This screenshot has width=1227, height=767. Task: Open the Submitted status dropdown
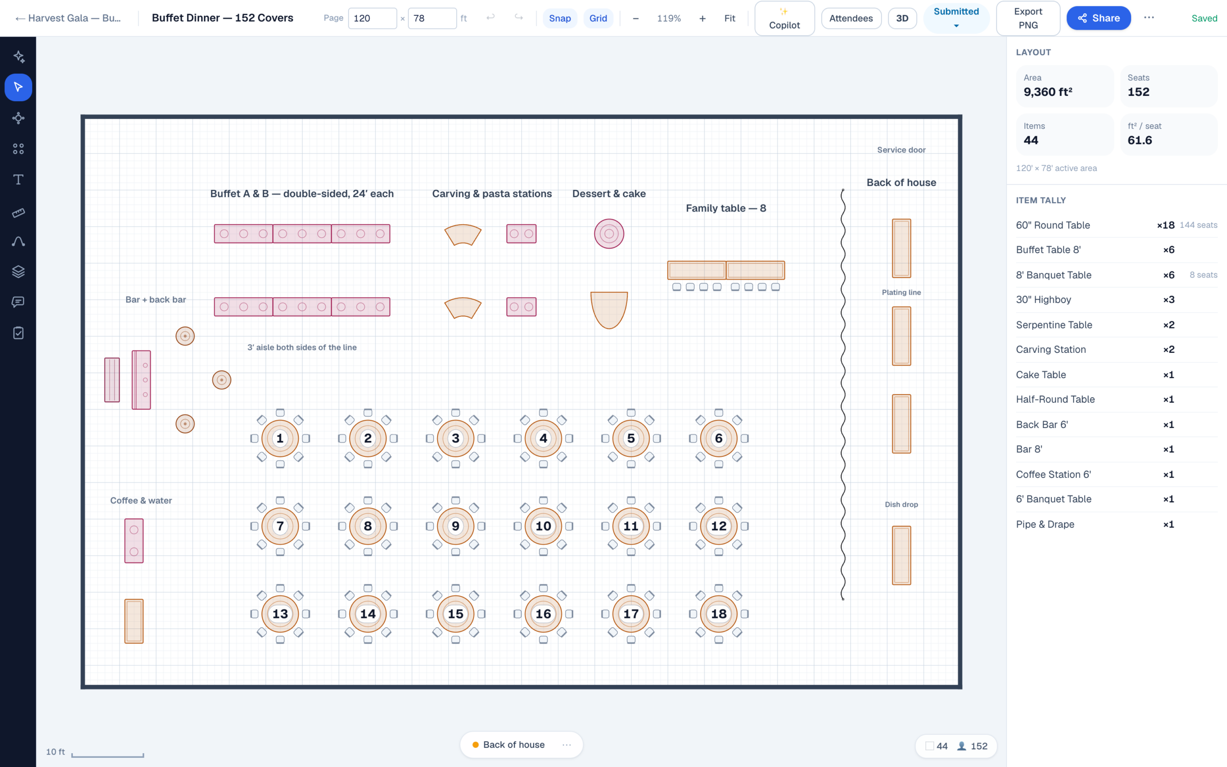pos(956,18)
